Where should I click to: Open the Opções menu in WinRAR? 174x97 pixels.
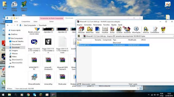coord(114,25)
